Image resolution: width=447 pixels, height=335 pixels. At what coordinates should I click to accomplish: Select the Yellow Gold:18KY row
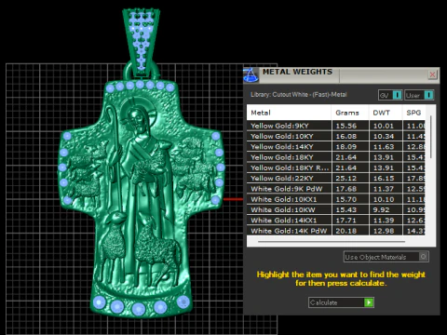336,157
